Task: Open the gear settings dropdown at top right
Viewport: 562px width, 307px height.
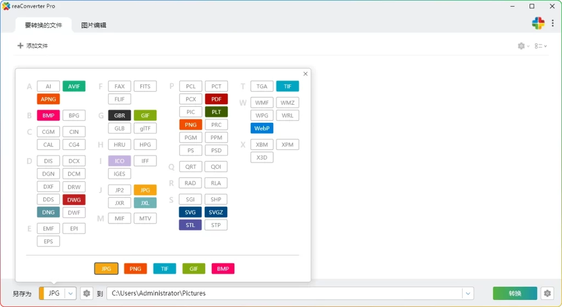Action: coord(523,46)
